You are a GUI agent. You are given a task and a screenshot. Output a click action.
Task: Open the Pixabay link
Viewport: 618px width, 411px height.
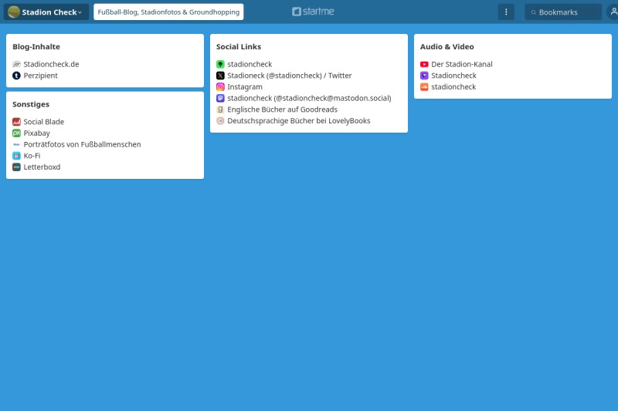36,133
